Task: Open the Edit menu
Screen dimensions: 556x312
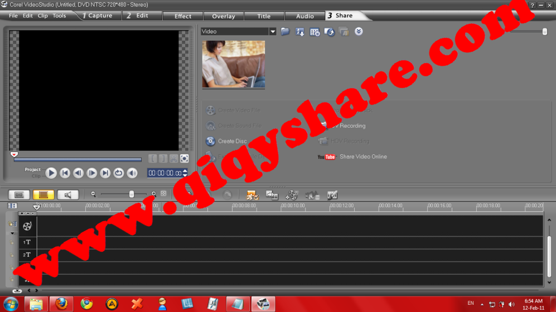Action: pyautogui.click(x=28, y=16)
